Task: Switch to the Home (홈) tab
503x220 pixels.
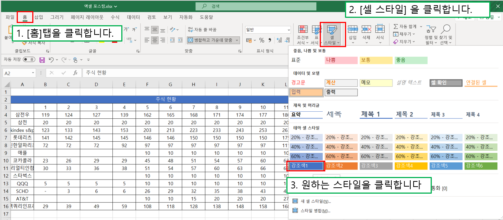Action: pyautogui.click(x=25, y=17)
